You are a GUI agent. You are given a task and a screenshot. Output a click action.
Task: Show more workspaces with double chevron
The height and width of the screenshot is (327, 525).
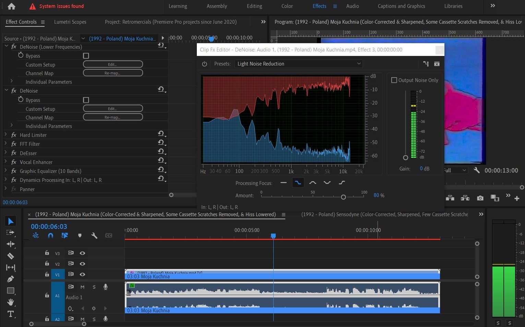click(493, 6)
